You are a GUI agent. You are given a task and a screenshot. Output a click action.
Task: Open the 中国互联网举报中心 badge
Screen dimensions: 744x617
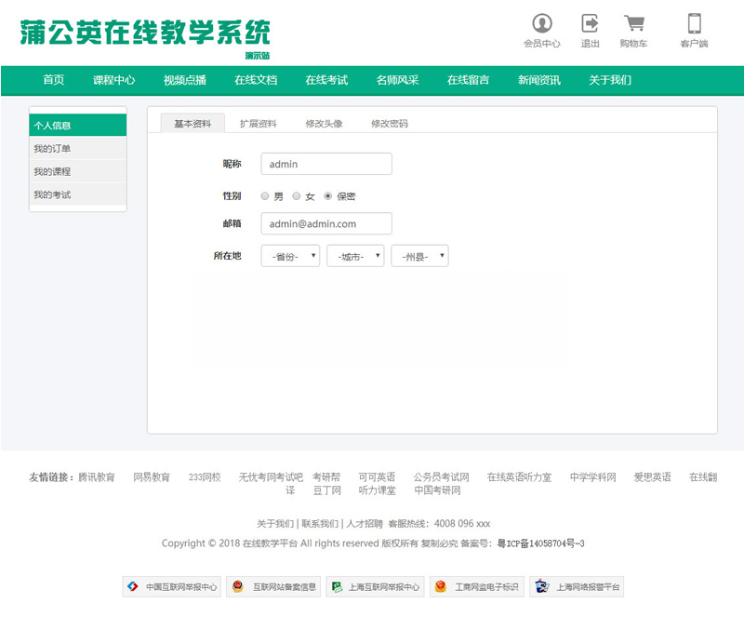click(x=172, y=587)
